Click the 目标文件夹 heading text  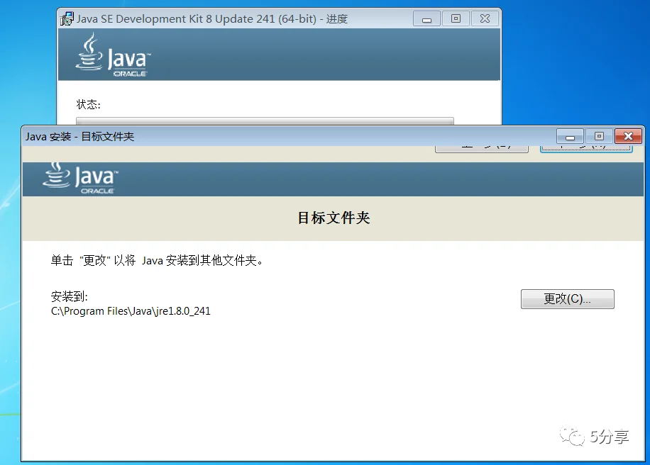coord(333,219)
